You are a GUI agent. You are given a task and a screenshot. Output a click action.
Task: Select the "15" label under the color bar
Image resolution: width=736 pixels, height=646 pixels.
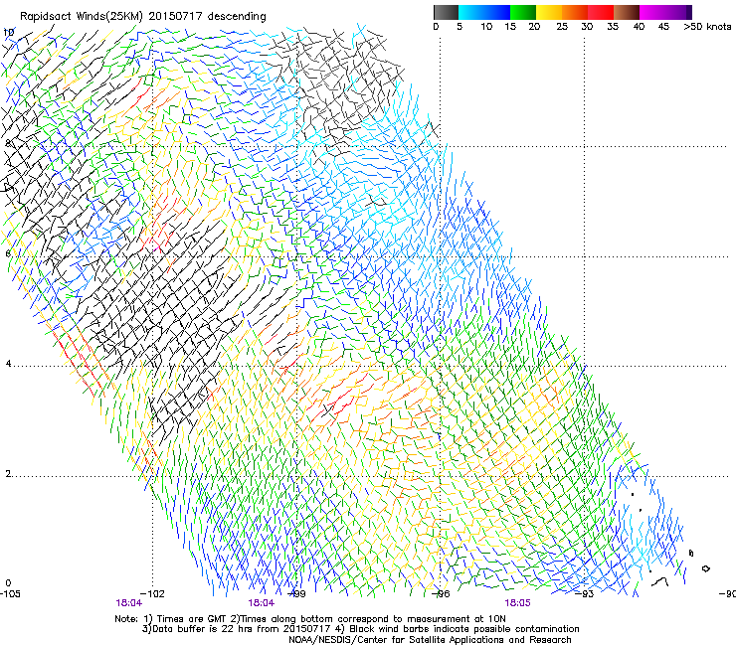(x=510, y=27)
